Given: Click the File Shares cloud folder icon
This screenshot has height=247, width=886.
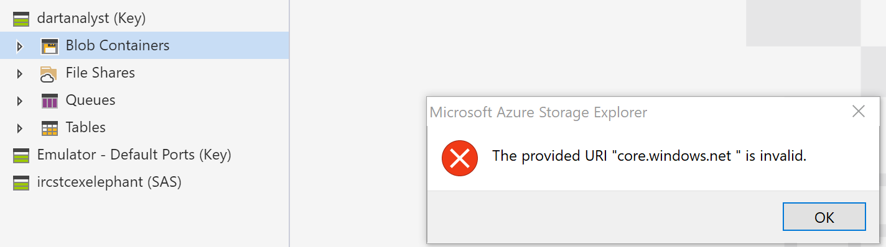Looking at the screenshot, I should pos(49,73).
